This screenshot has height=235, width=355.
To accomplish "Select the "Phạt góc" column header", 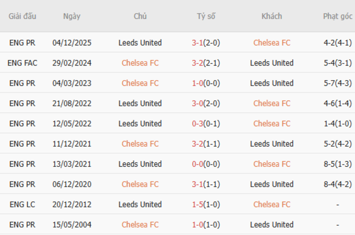I will pyautogui.click(x=338, y=16).
